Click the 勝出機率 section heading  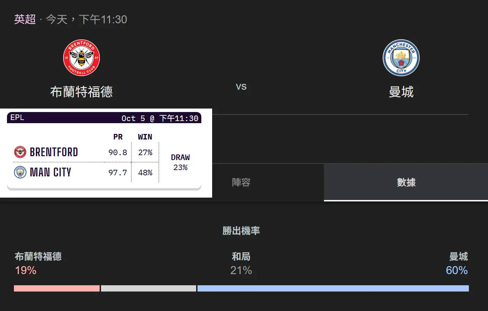coord(241,231)
